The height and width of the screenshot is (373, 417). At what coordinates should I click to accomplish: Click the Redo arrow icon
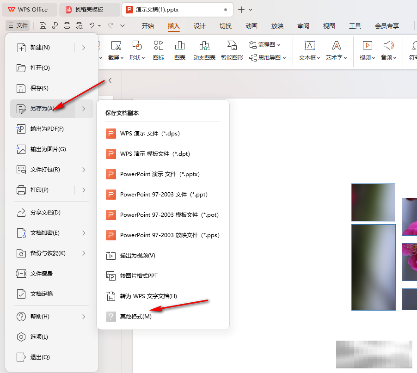tap(110, 25)
